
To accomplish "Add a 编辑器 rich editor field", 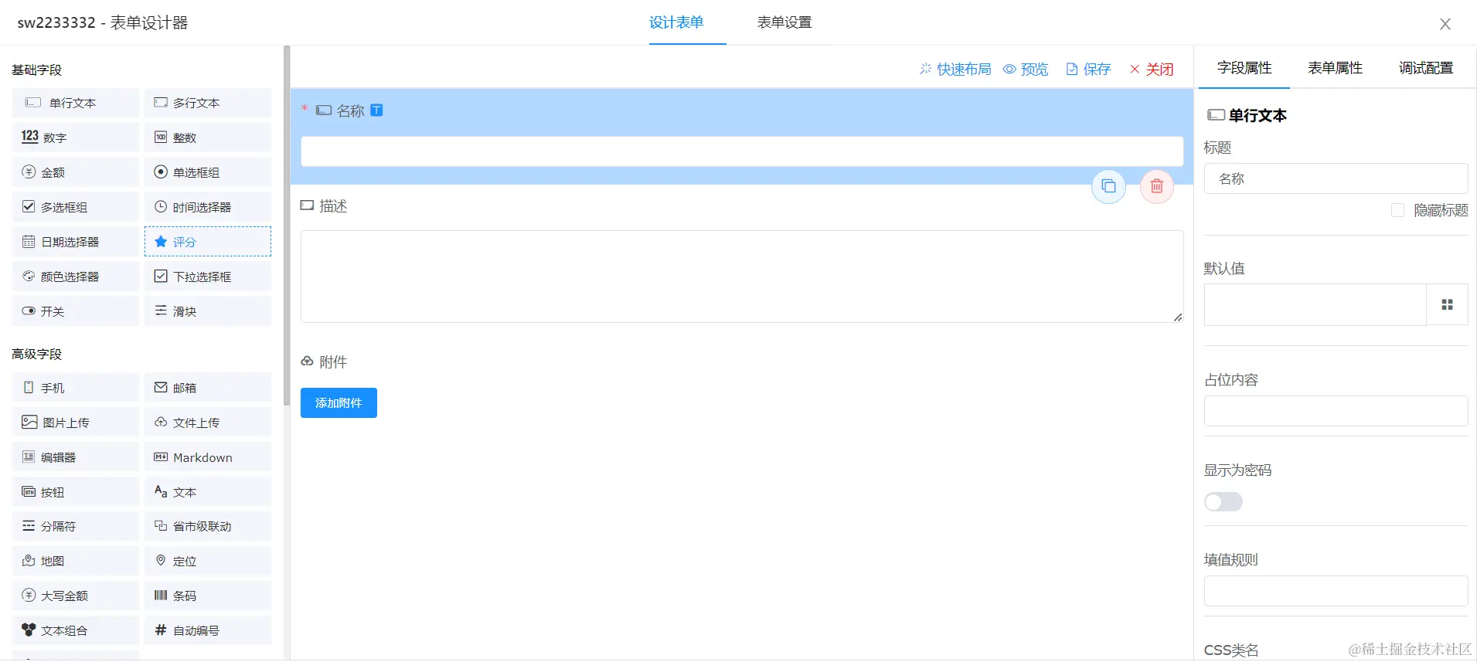I will (76, 457).
